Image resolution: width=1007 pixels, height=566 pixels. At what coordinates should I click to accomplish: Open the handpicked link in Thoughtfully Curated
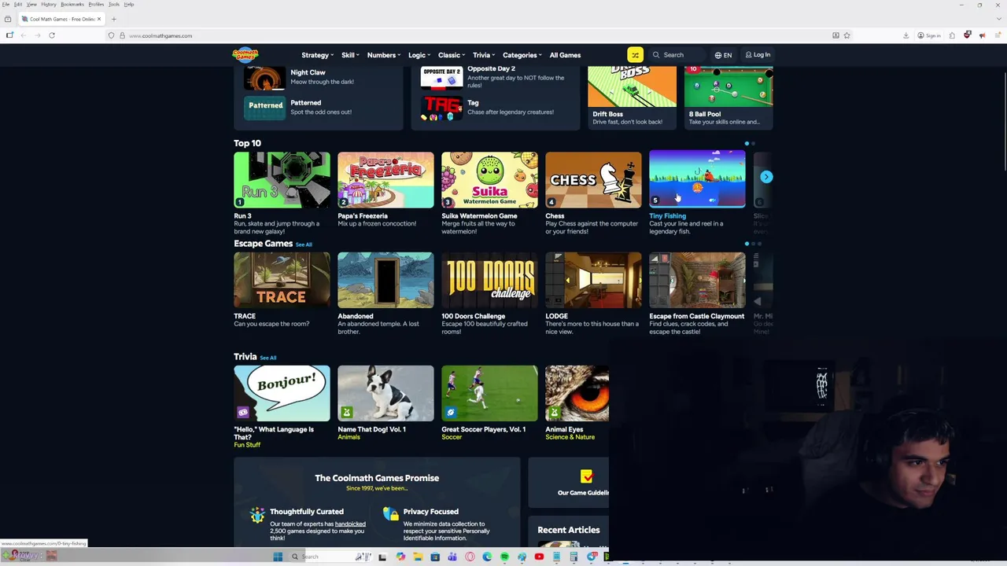pos(350,524)
